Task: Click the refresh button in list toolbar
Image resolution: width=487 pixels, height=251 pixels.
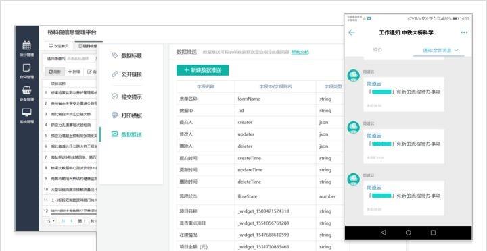Action: point(55,72)
